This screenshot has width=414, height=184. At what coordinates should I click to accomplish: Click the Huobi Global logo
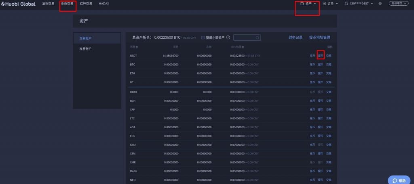tap(18, 4)
